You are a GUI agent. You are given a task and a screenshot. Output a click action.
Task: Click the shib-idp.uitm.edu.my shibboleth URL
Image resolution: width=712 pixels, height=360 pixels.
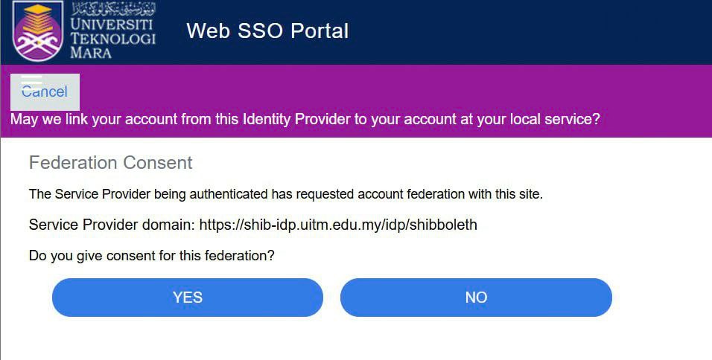pos(338,225)
